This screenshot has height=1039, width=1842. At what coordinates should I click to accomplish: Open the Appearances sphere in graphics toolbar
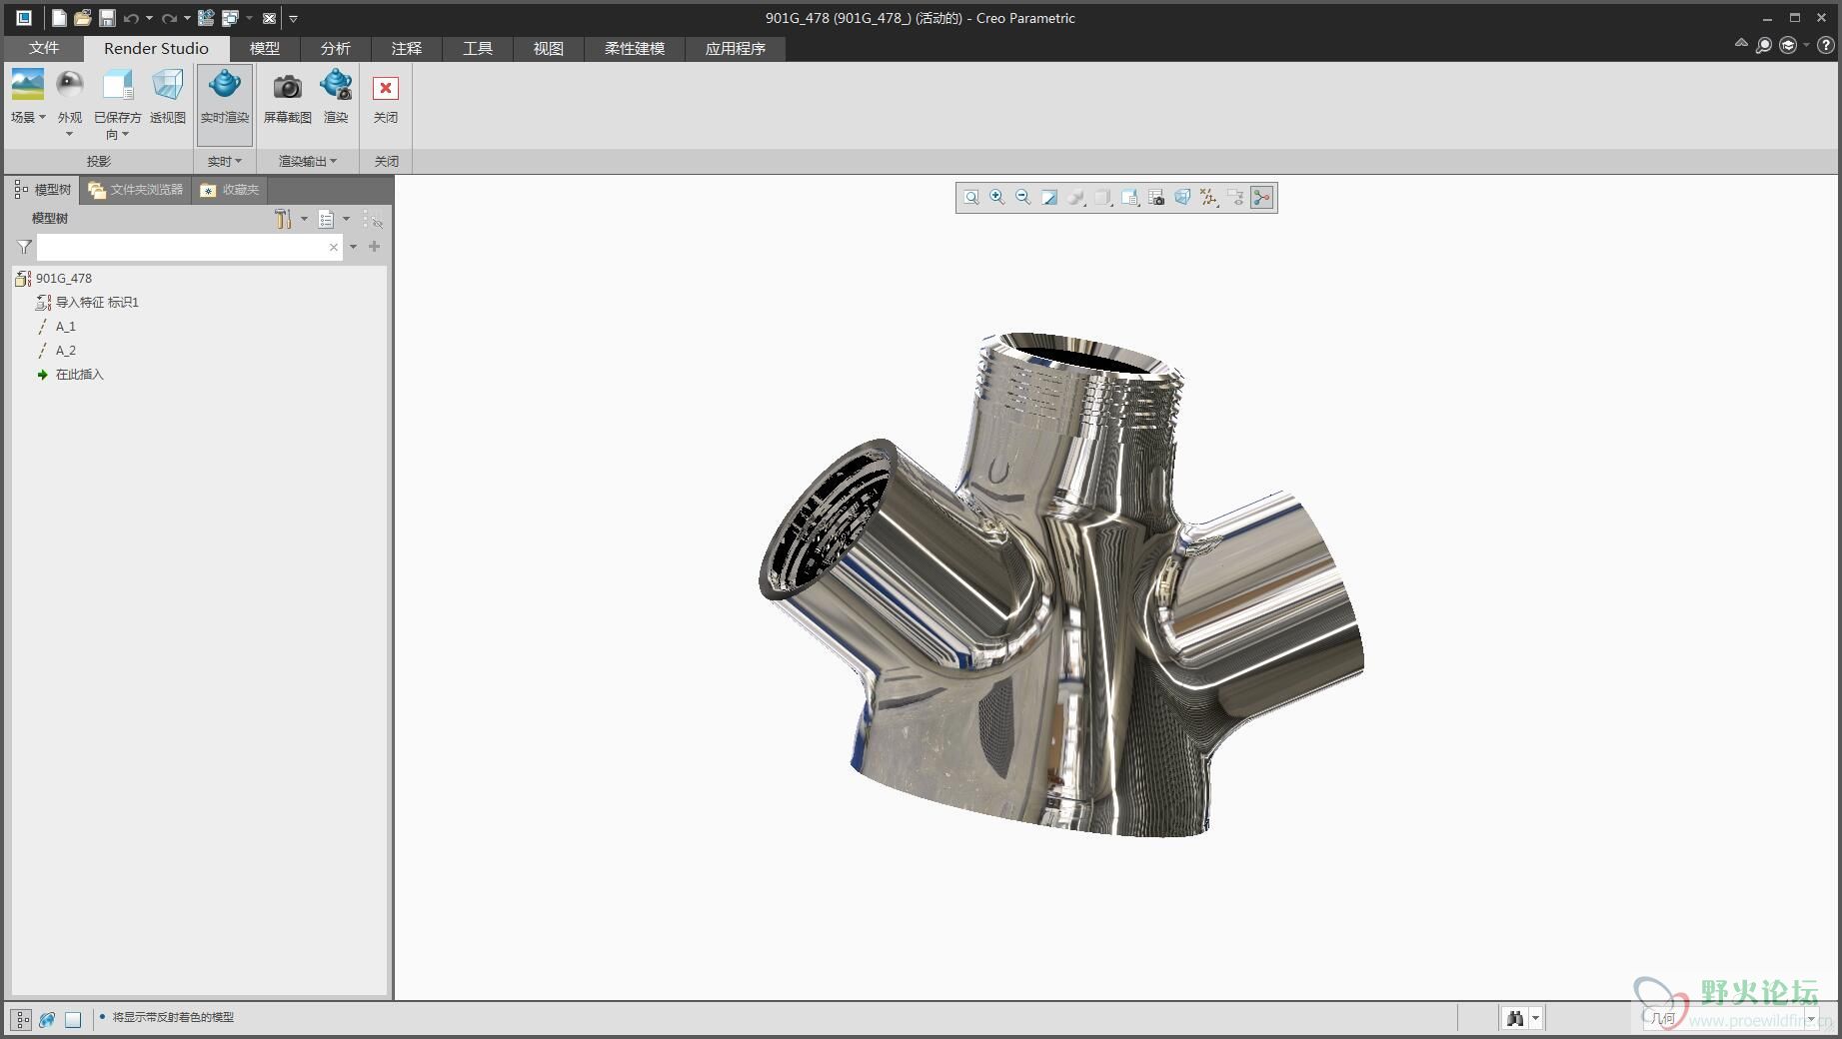click(1075, 198)
